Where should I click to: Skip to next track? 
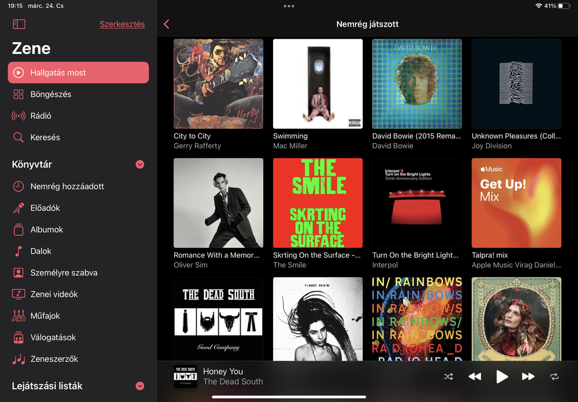click(x=528, y=377)
